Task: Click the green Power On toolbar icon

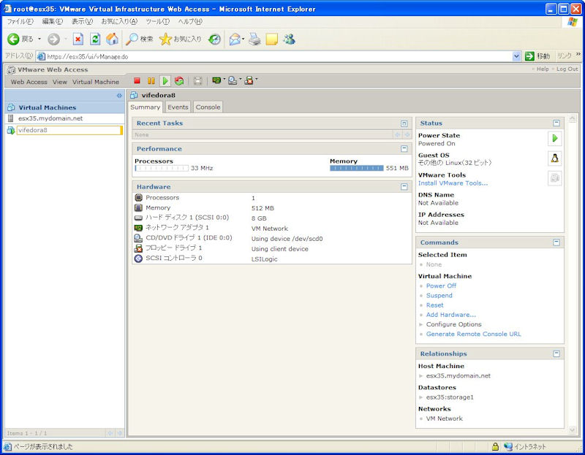Action: click(x=165, y=80)
